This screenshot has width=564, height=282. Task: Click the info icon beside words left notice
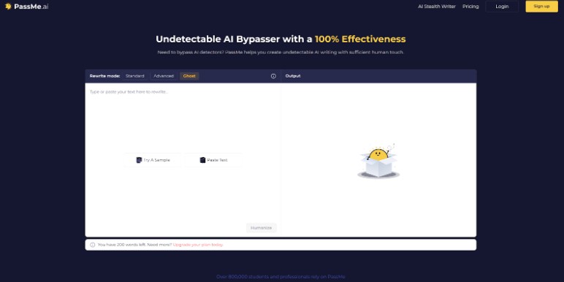93,245
